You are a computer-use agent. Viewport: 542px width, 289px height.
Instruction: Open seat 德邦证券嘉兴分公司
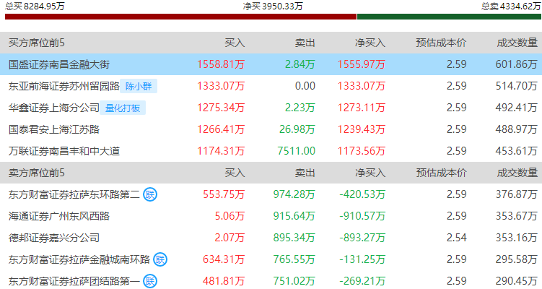[x=54, y=238]
